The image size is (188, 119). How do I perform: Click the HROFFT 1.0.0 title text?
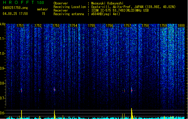click(24, 2)
